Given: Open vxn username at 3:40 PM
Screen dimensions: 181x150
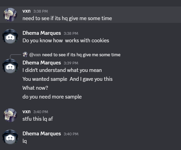Looking at the screenshot, I should (27, 111).
